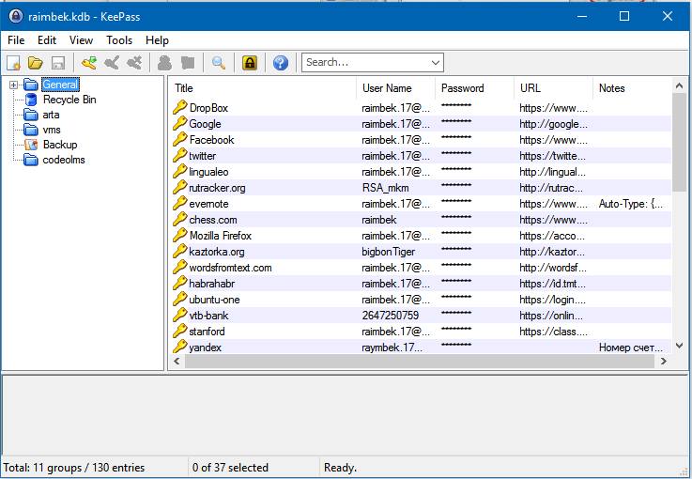
Task: Click the URL column header
Action: tap(531, 88)
